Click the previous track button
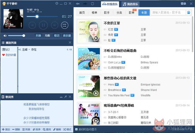The image size is (195, 133). pos(32,25)
